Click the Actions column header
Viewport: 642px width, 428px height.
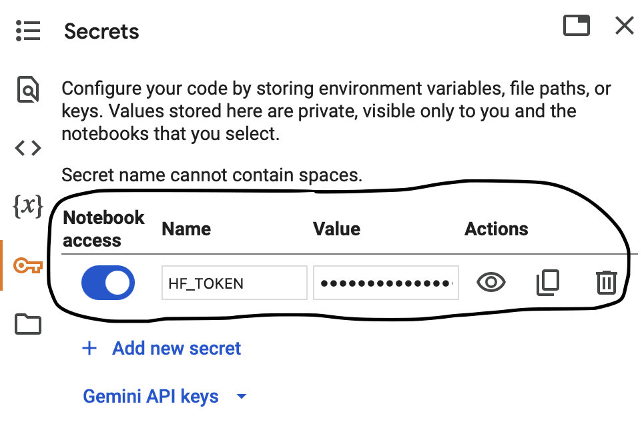[497, 229]
